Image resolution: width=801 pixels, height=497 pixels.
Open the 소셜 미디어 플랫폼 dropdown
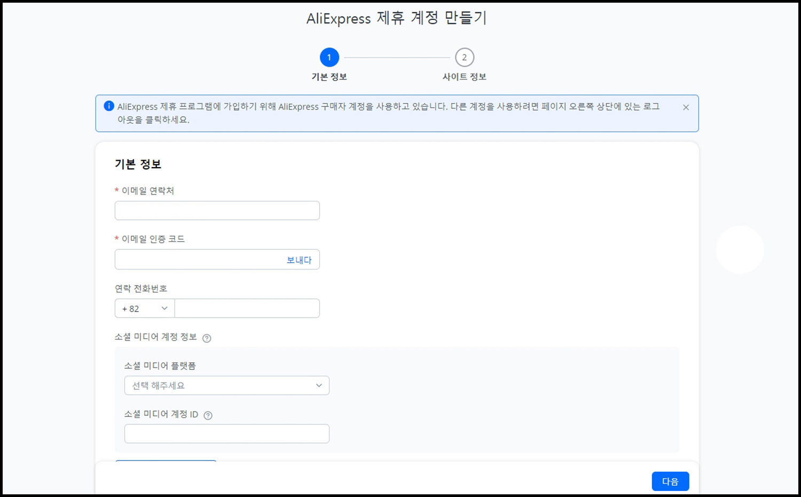click(x=227, y=385)
